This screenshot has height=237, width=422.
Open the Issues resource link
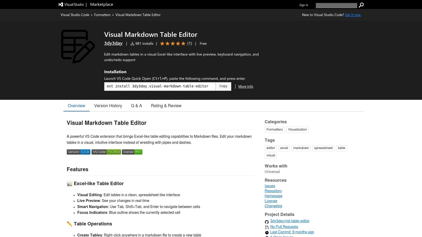270,186
